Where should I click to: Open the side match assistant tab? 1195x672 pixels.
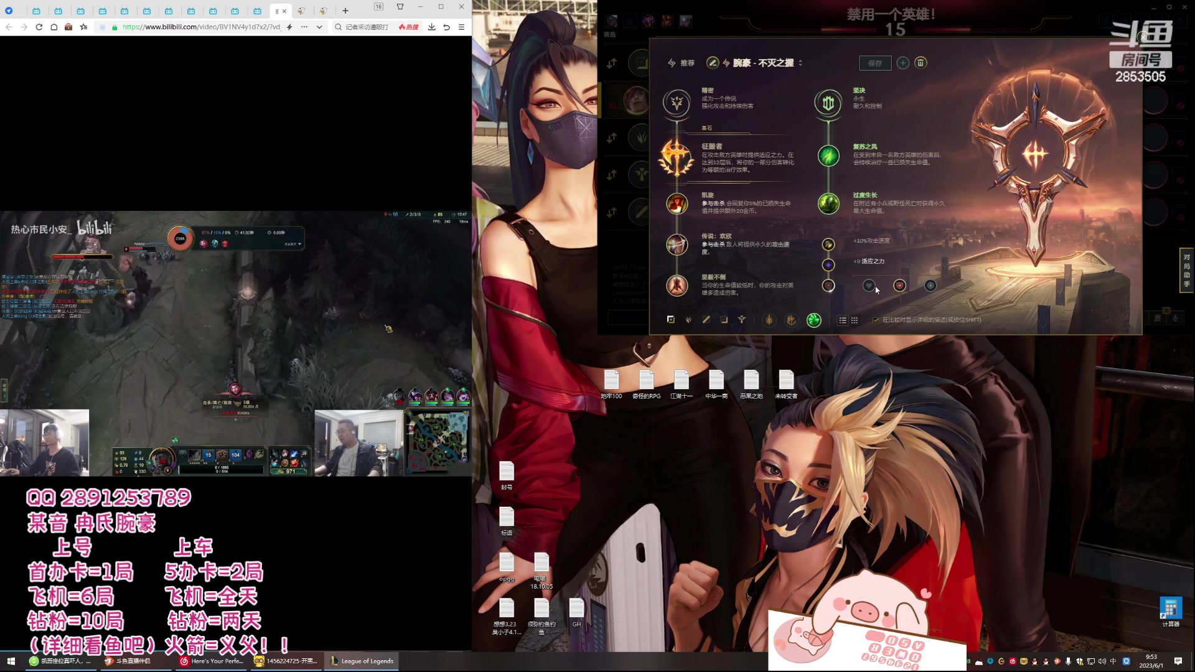tap(1187, 270)
